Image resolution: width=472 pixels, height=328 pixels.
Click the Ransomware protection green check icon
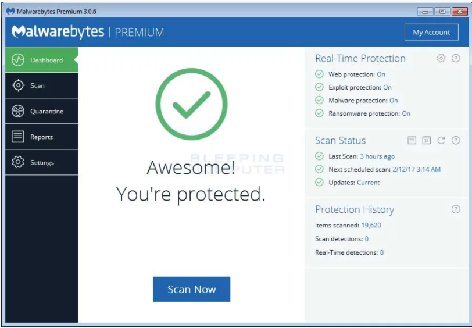[x=319, y=113]
